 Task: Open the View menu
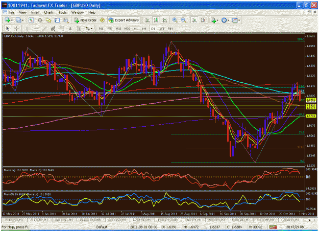point(23,12)
